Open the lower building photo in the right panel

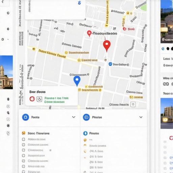[x=167, y=113]
